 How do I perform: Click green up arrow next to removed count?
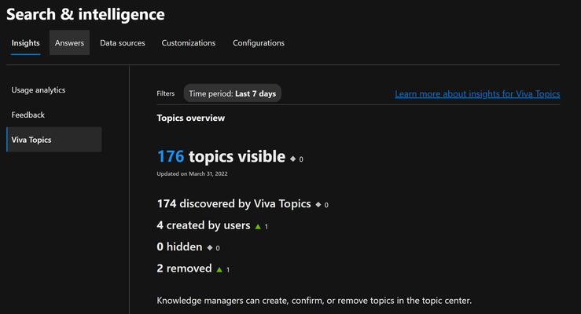219,269
